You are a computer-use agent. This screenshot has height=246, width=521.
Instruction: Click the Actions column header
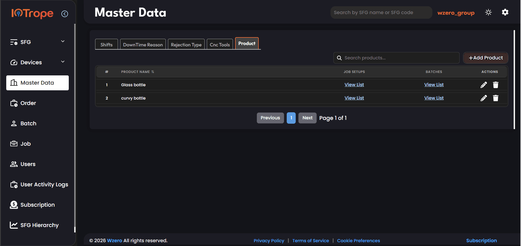[x=489, y=72]
